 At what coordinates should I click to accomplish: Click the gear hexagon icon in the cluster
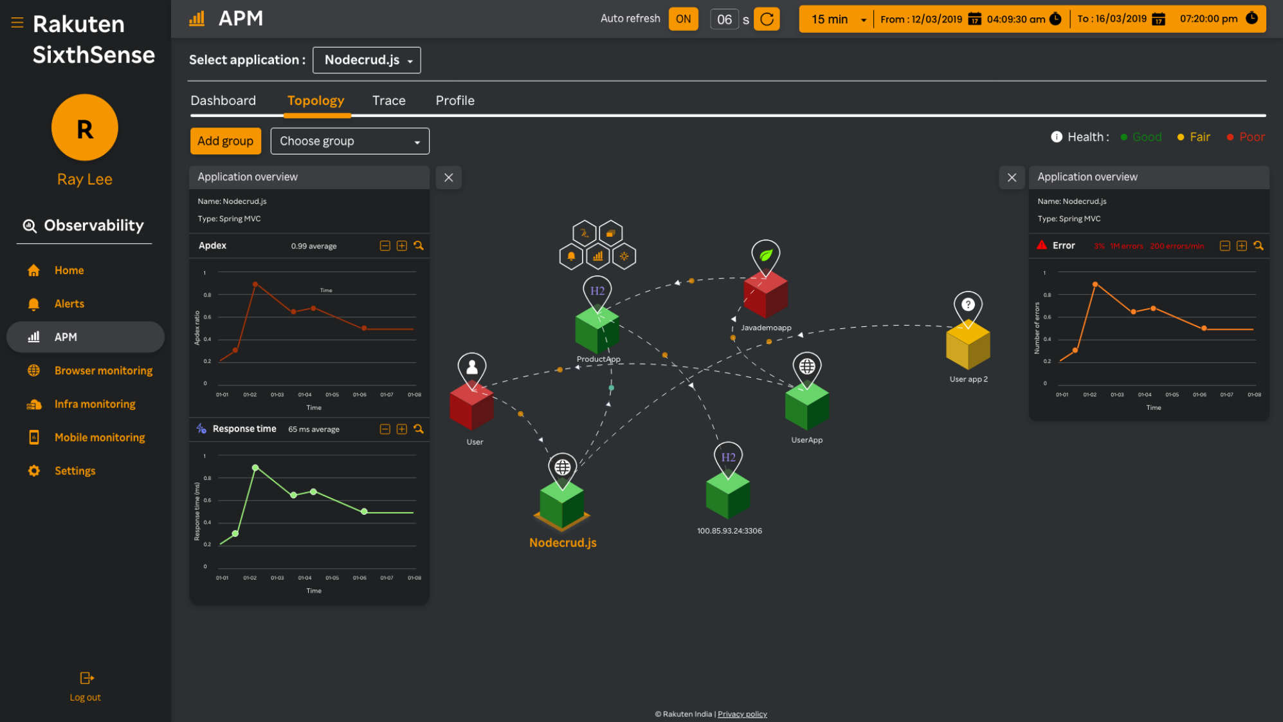click(624, 256)
